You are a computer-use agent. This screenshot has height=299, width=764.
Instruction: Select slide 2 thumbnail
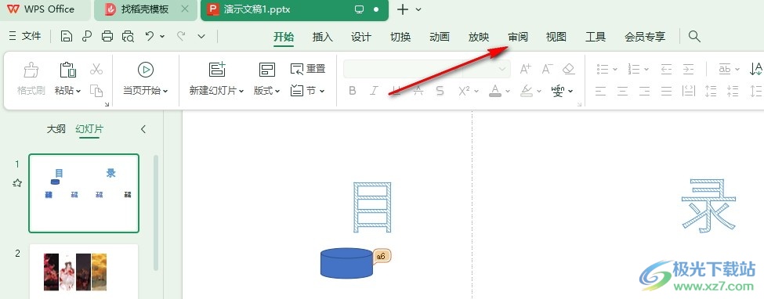(x=84, y=272)
